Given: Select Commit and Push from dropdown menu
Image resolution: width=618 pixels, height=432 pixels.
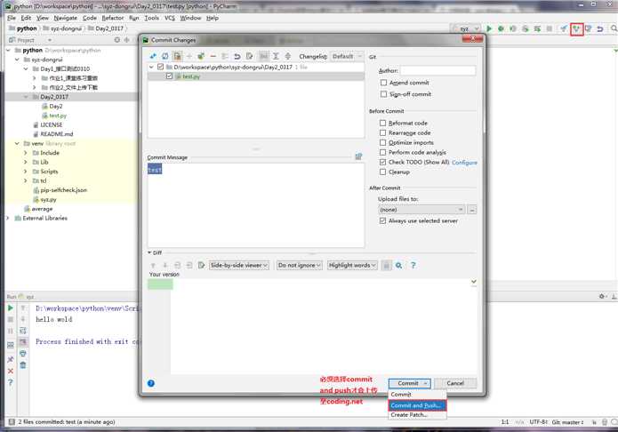Looking at the screenshot, I should coord(417,405).
